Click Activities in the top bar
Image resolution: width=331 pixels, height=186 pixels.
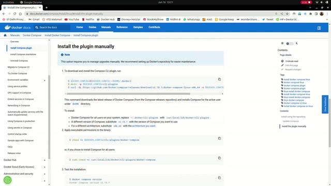[8, 2]
